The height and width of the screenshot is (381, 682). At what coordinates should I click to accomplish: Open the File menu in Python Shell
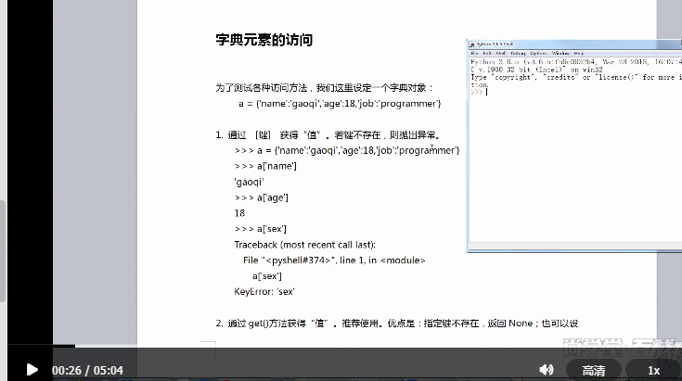point(474,53)
